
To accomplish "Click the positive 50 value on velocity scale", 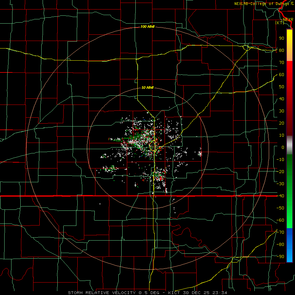I will tap(282, 87).
